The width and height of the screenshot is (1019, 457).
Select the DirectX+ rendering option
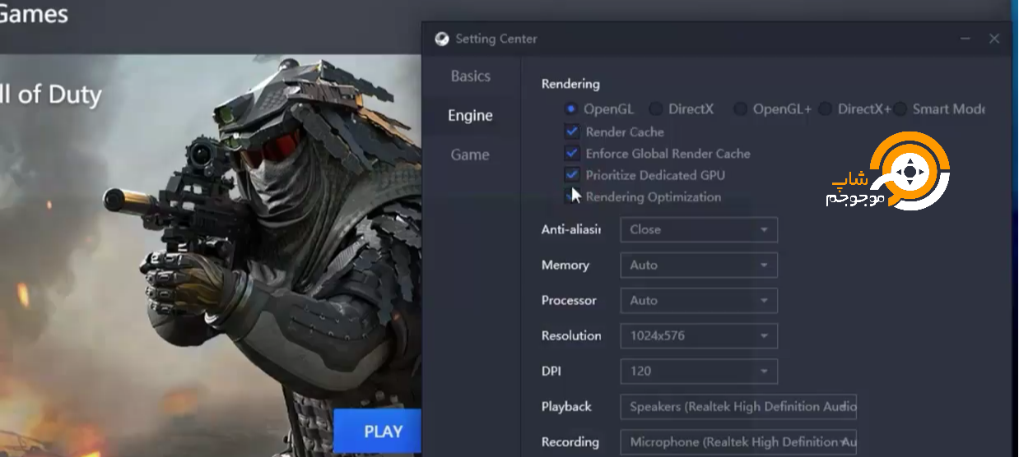click(x=825, y=108)
